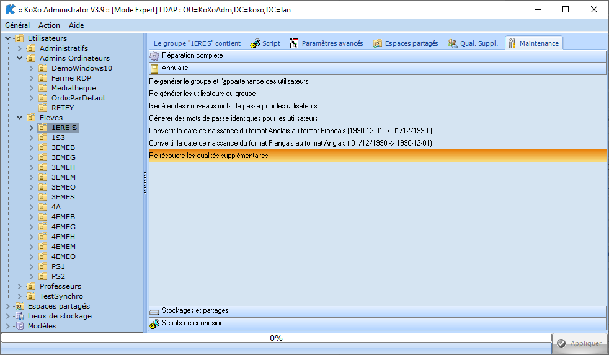This screenshot has height=355, width=609.
Task: Expand the Administratifs node
Action: (x=20, y=48)
